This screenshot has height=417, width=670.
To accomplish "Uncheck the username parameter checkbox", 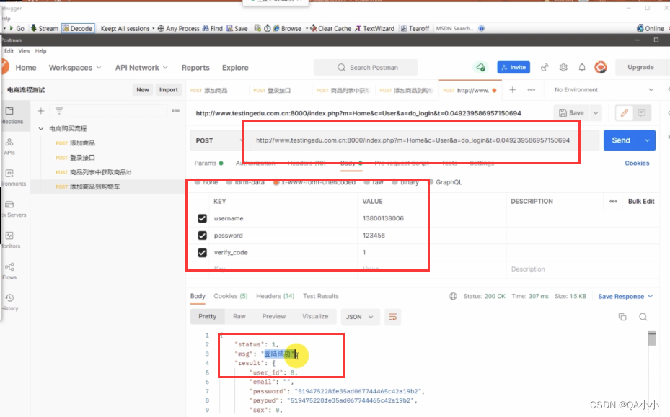I will (x=202, y=218).
